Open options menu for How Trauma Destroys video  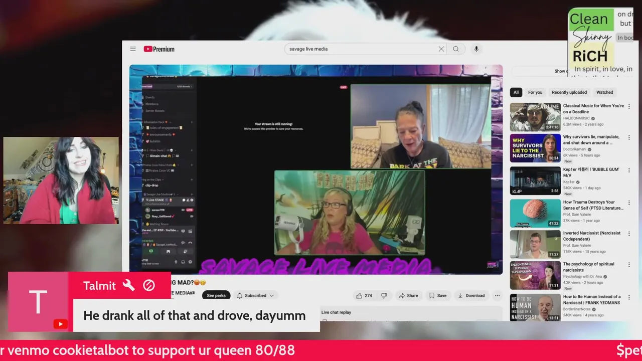point(629,203)
